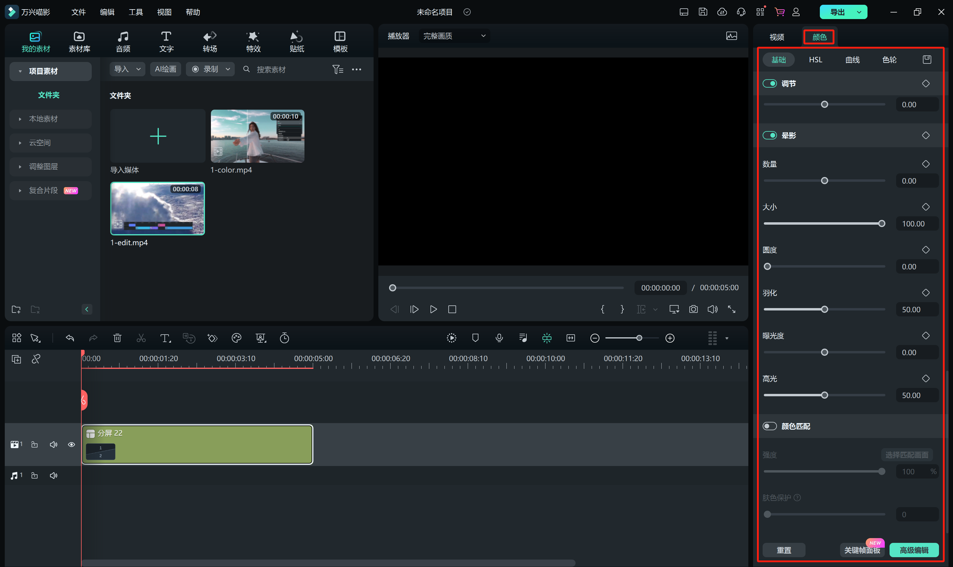Disable the 晕影 vignette toggle

[769, 135]
